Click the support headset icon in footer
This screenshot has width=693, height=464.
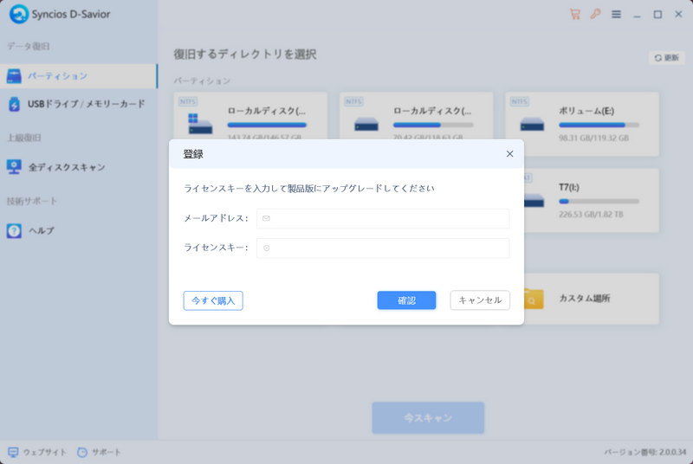82,452
